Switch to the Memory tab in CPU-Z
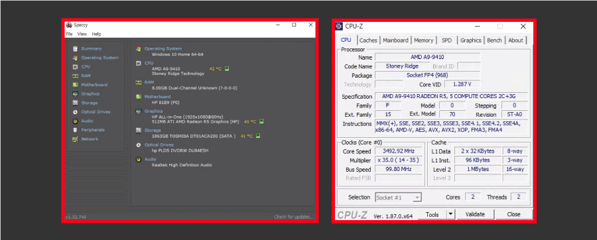Image resolution: width=597 pixels, height=240 pixels. [424, 40]
